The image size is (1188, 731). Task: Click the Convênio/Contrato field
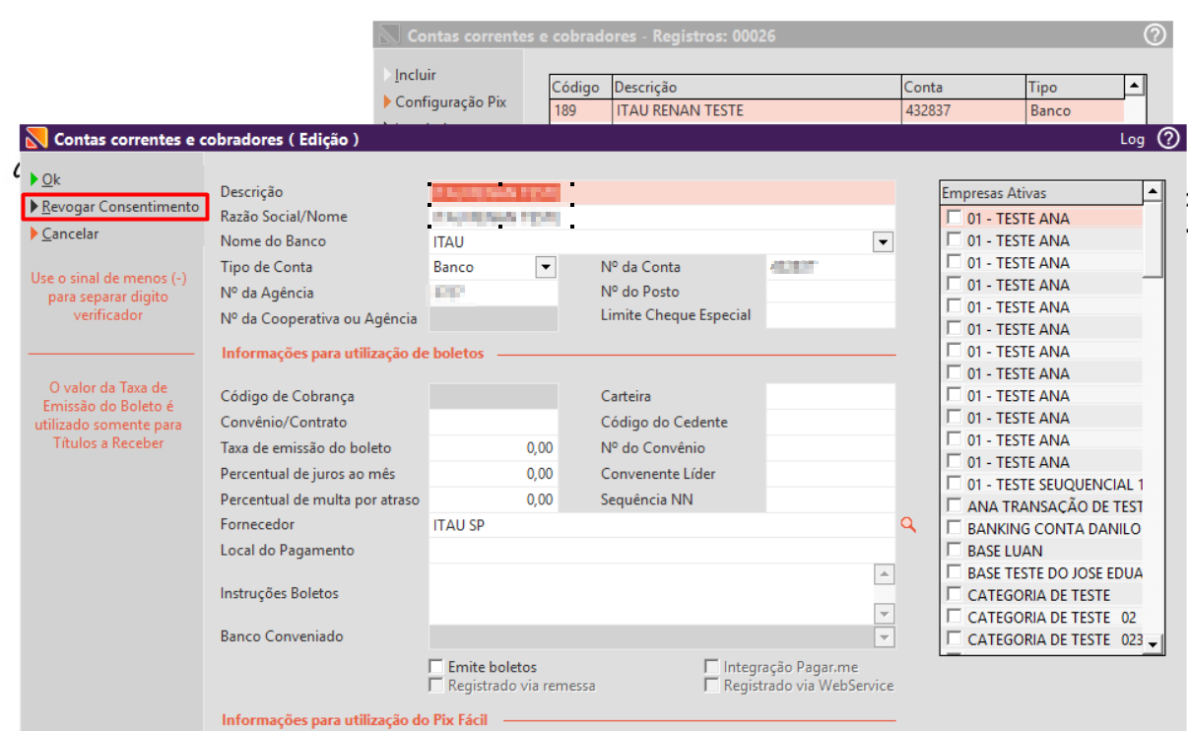pyautogui.click(x=494, y=422)
